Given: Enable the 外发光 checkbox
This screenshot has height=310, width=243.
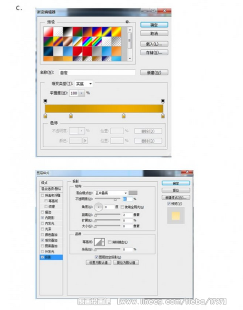Looking at the screenshot, I should (x=42, y=251).
